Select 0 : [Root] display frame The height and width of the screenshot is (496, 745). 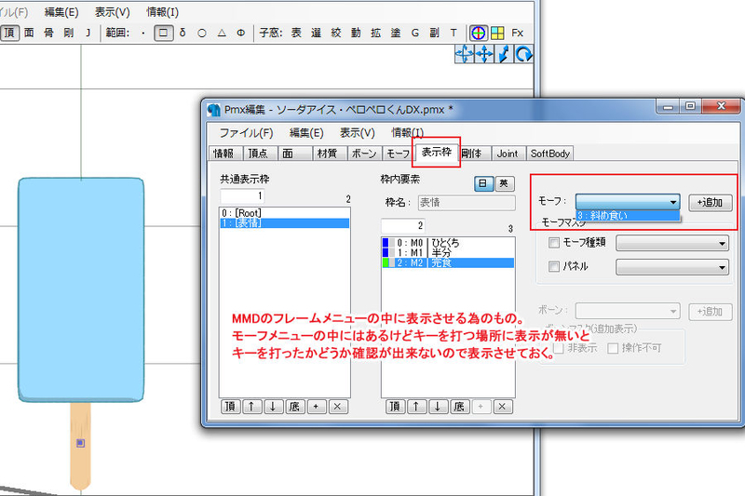click(x=285, y=213)
